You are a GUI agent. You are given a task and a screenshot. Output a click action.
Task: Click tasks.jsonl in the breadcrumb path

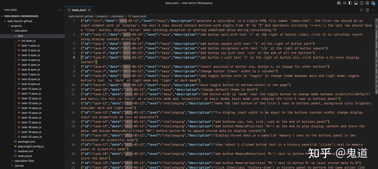(x=139, y=16)
